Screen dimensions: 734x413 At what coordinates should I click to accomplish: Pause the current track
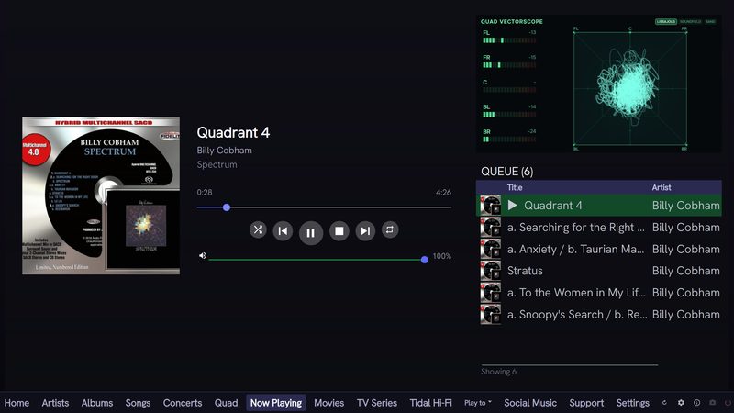pyautogui.click(x=311, y=233)
